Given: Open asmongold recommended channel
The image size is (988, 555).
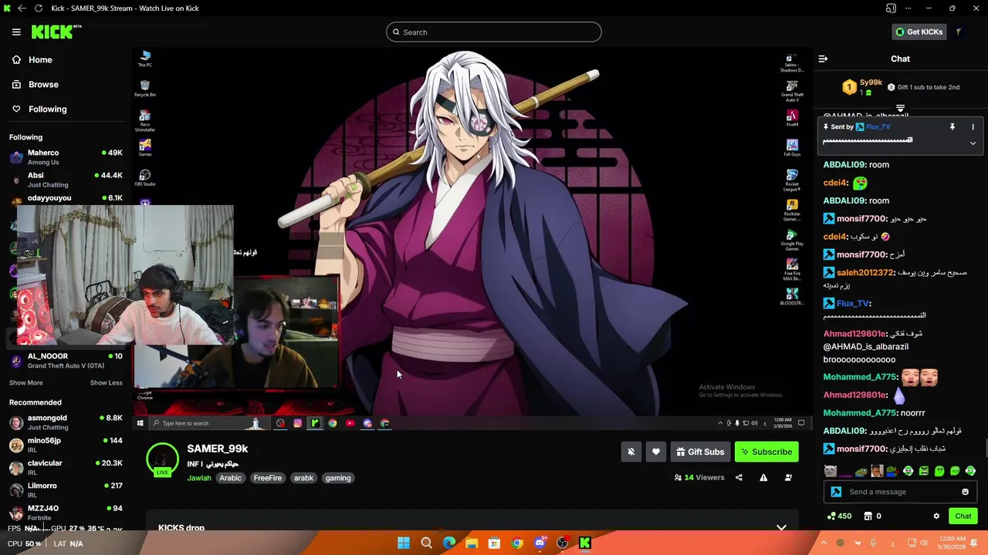Looking at the screenshot, I should pyautogui.click(x=66, y=422).
